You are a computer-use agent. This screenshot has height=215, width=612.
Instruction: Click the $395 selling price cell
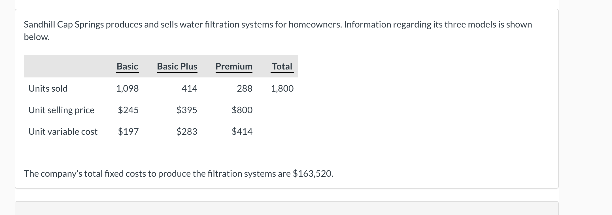pos(187,110)
